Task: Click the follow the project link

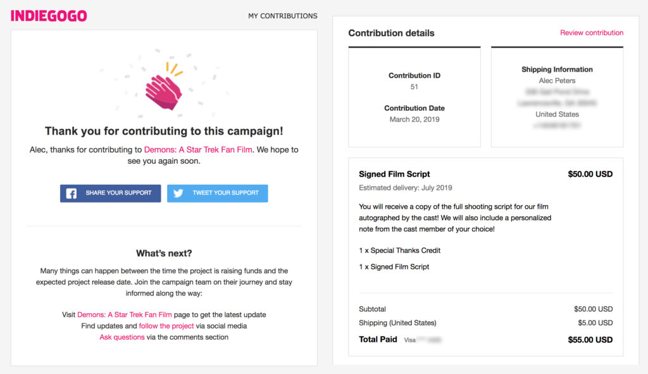Action: pos(166,326)
